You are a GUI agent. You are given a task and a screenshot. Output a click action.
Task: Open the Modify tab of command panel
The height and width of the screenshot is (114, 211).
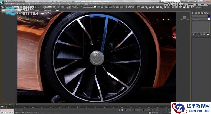point(196,13)
